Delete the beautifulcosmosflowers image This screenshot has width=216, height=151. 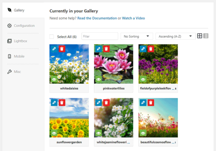pyautogui.click(x=151, y=103)
